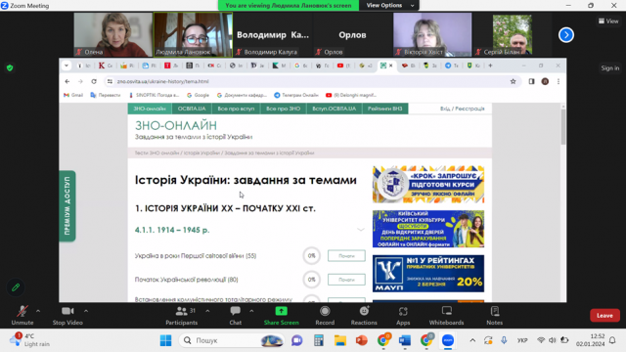Start Початок Української революції test with Почати
The image size is (626, 352).
[x=346, y=280]
